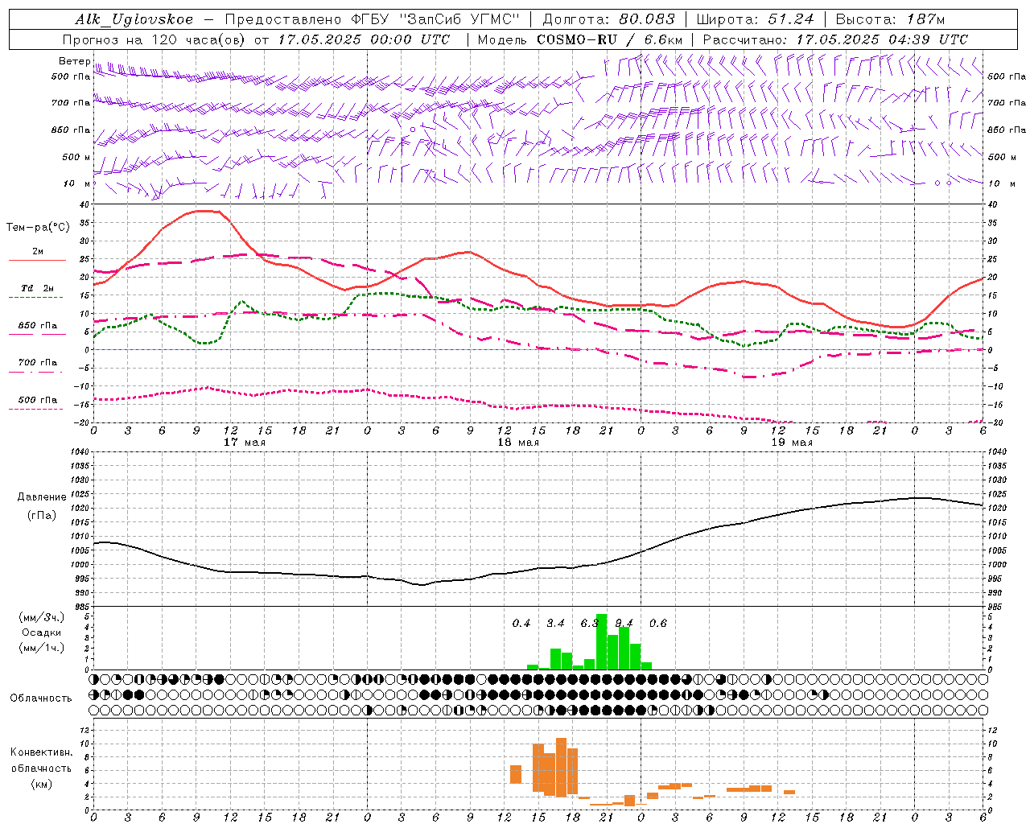Click the tallest green precipitation bar
1030x824 pixels.
[601, 641]
